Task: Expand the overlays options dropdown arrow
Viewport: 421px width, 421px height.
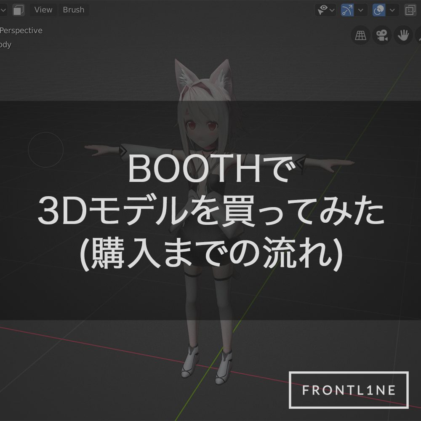Action: (x=392, y=10)
